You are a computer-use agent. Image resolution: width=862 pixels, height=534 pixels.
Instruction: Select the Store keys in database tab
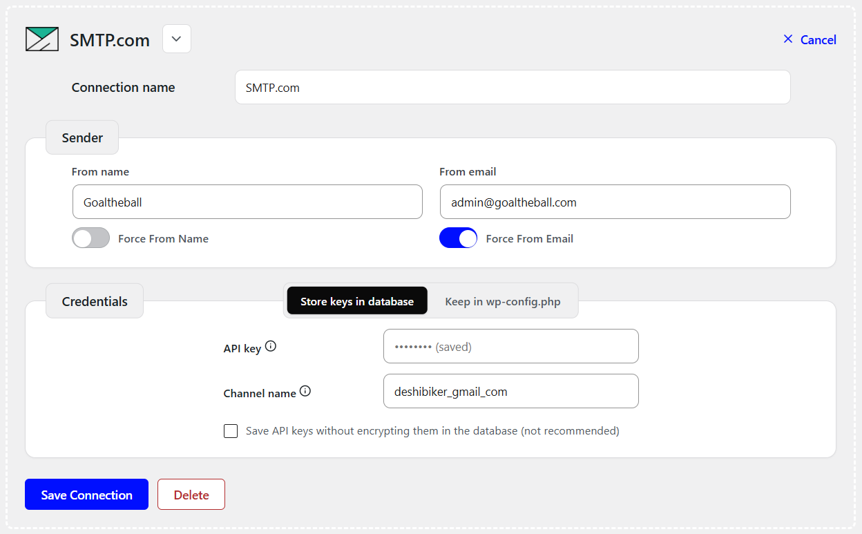(357, 301)
